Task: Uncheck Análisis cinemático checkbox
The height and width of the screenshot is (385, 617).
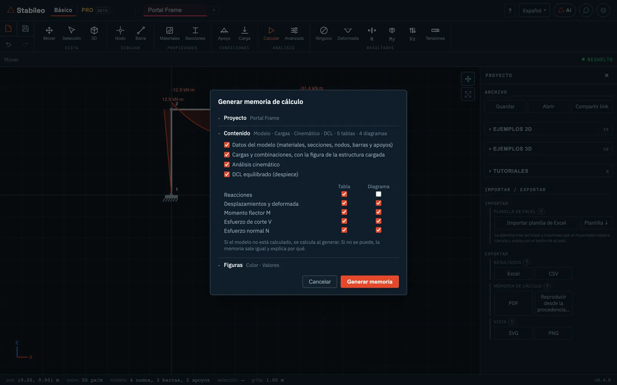Action: 227,164
